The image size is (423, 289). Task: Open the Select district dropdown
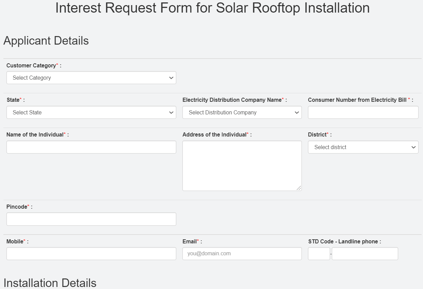(x=363, y=147)
